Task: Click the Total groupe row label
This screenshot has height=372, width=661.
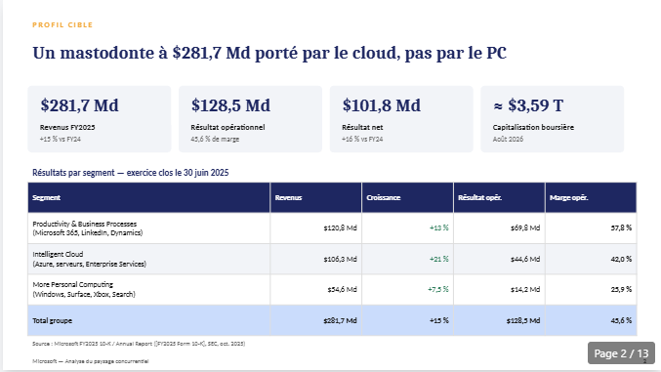Action: (53, 320)
